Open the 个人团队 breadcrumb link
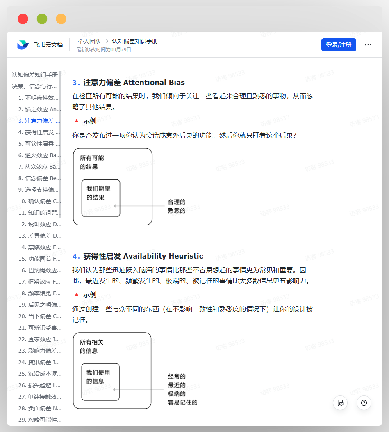Viewport: 389px width, 432px height. coord(89,41)
